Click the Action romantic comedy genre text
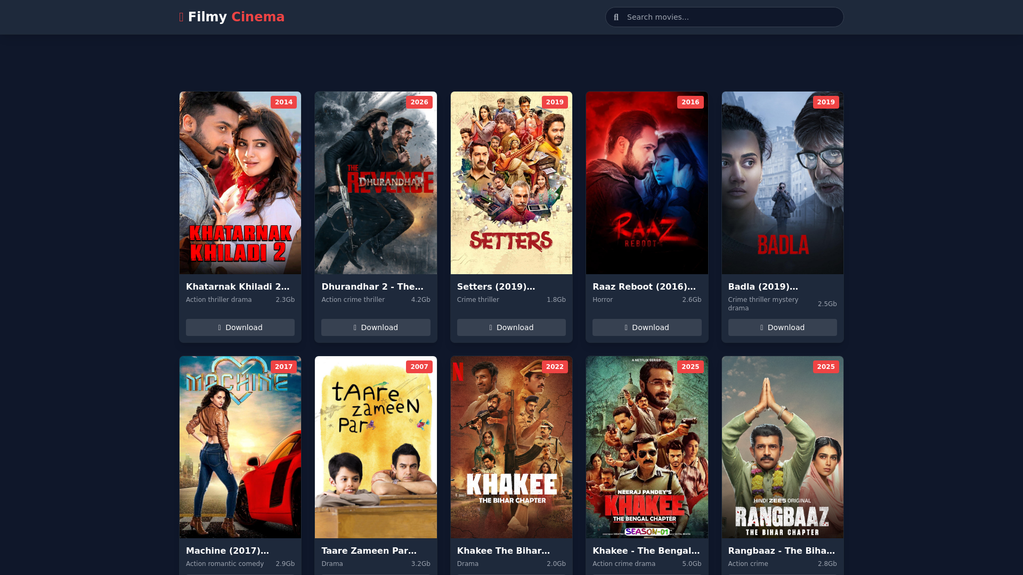Image resolution: width=1023 pixels, height=575 pixels. tap(225, 564)
